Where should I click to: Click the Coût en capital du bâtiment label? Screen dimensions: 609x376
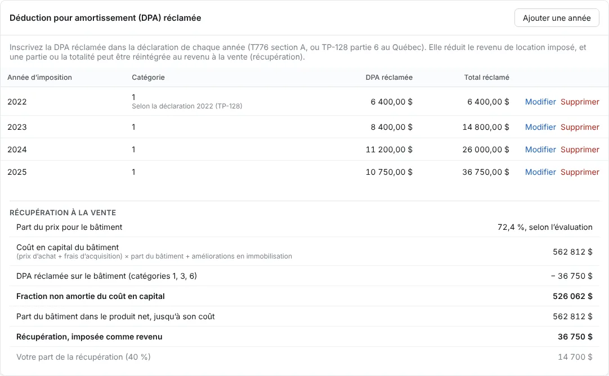[68, 247]
